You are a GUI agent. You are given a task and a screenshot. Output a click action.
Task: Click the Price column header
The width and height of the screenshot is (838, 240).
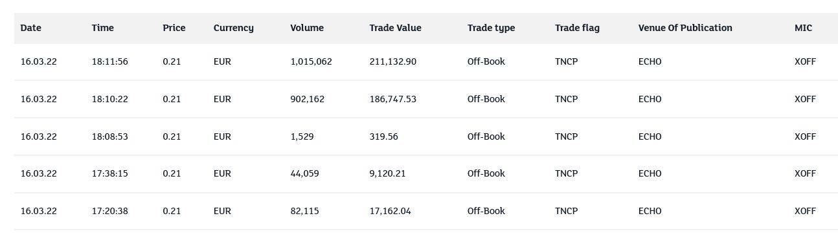[x=174, y=28]
